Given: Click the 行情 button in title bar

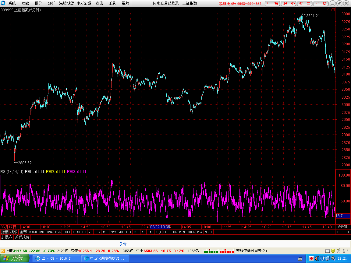Looking at the screenshot, I should [272, 4].
